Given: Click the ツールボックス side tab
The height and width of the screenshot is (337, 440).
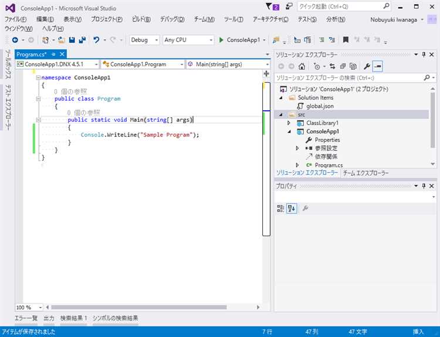Looking at the screenshot, I should tap(8, 64).
